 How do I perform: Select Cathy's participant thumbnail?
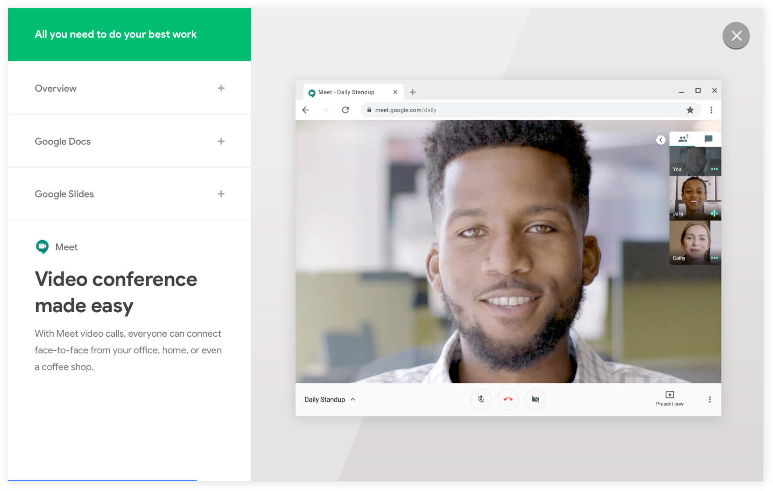click(695, 242)
